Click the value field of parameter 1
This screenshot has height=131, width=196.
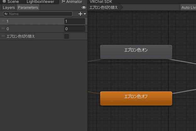[x=75, y=21]
